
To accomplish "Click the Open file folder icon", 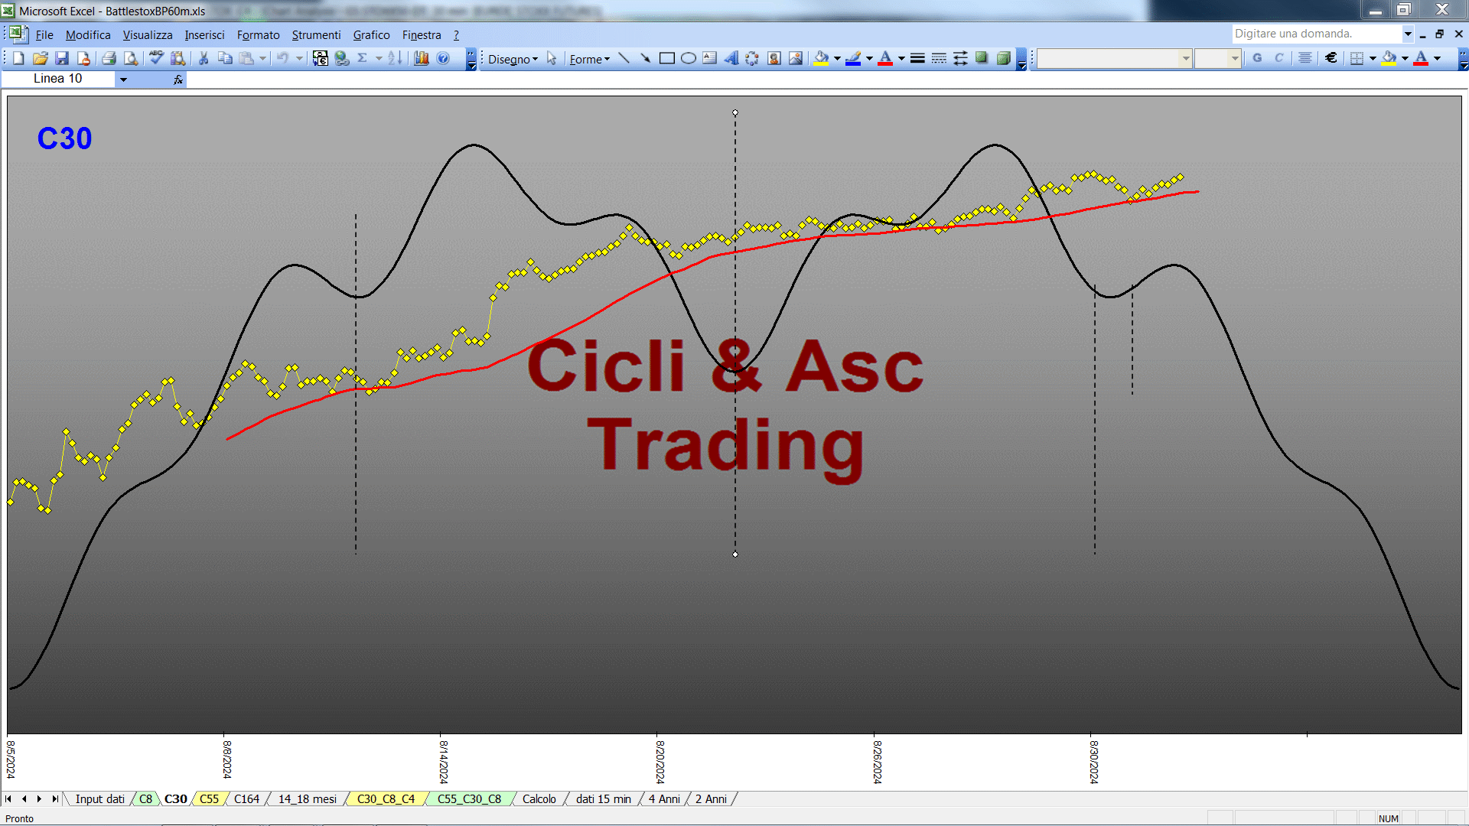I will click(x=41, y=59).
